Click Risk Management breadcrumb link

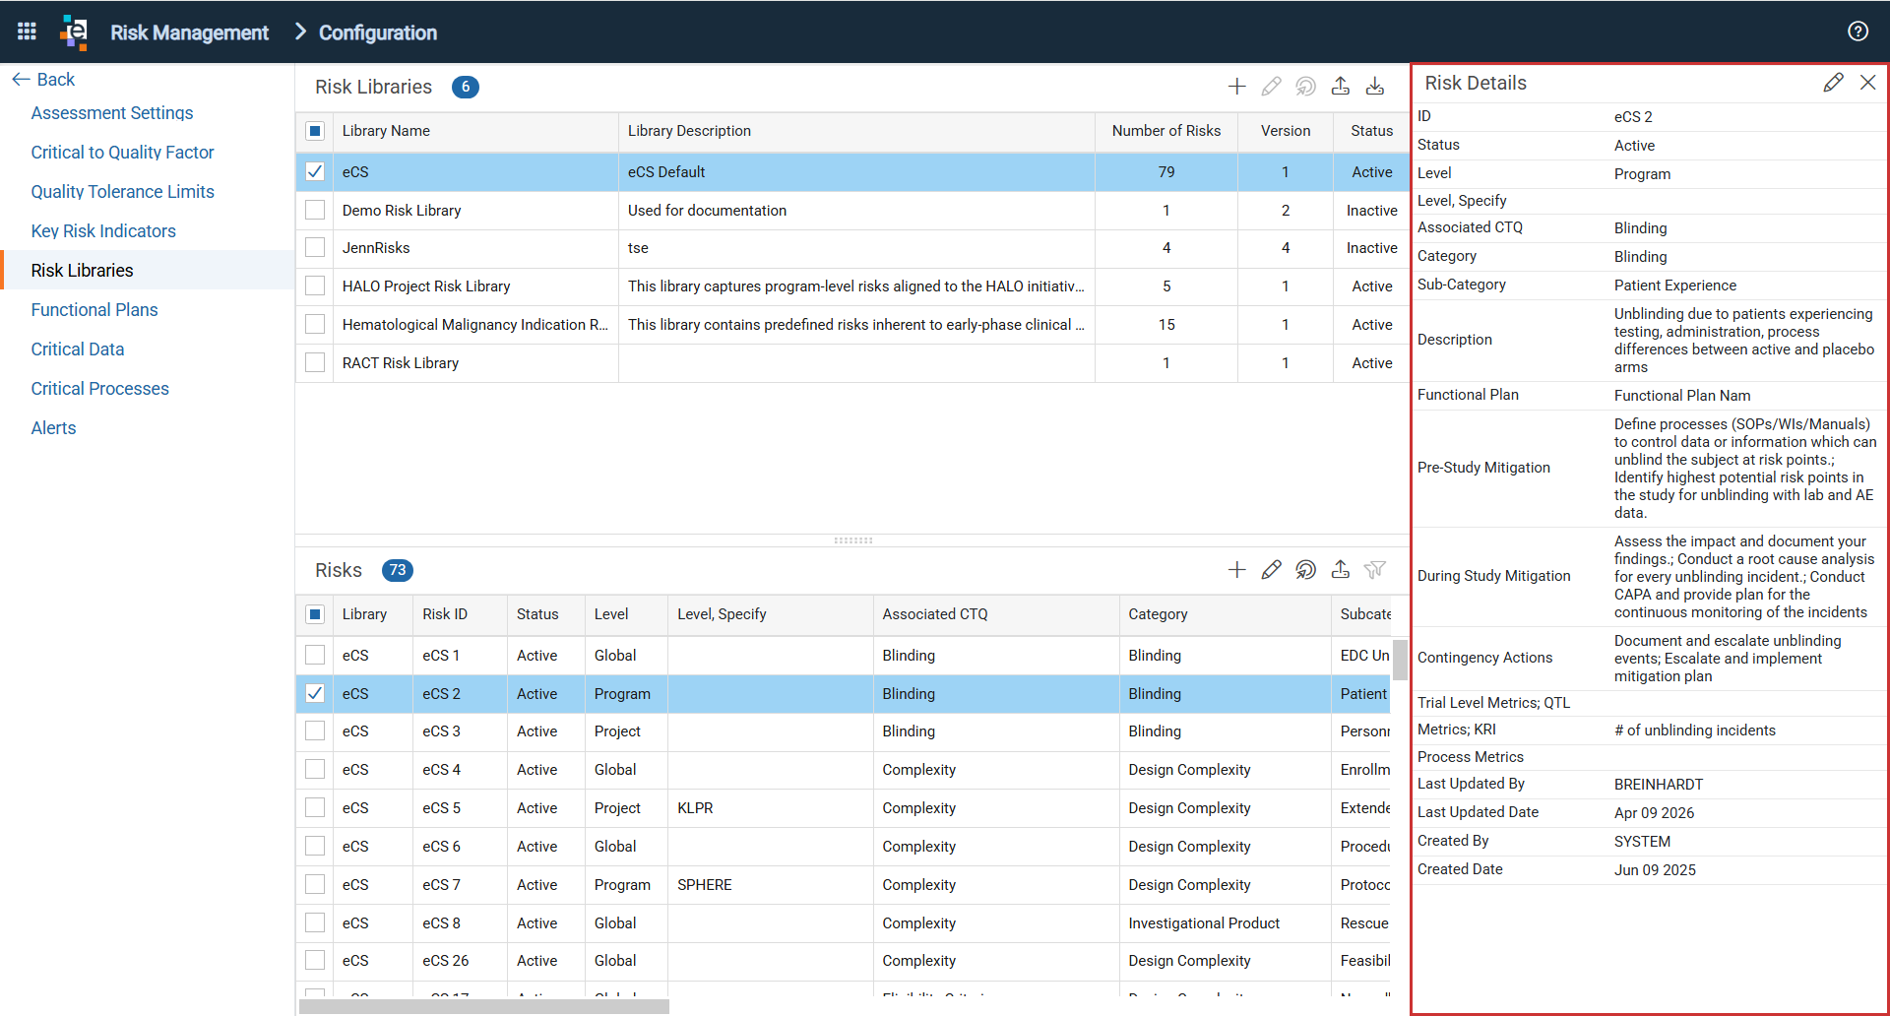(x=189, y=32)
